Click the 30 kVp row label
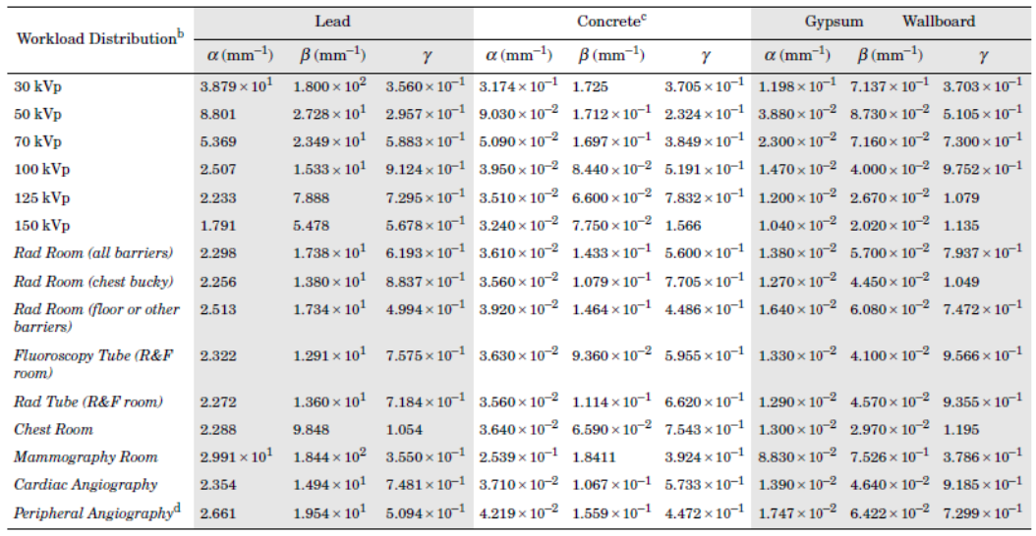This screenshot has width=1036, height=536. 37,85
